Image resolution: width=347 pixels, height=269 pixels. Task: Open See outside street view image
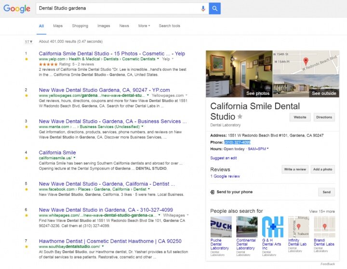(306, 86)
